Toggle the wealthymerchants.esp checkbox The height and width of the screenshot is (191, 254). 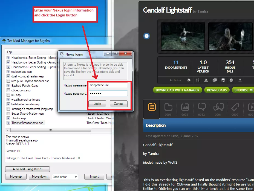[8, 100]
